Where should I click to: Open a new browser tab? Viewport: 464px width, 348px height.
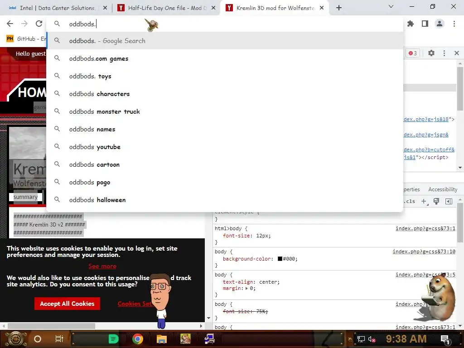339,8
